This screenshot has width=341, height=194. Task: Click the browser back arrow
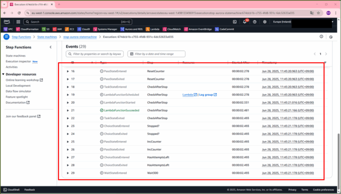5,13
